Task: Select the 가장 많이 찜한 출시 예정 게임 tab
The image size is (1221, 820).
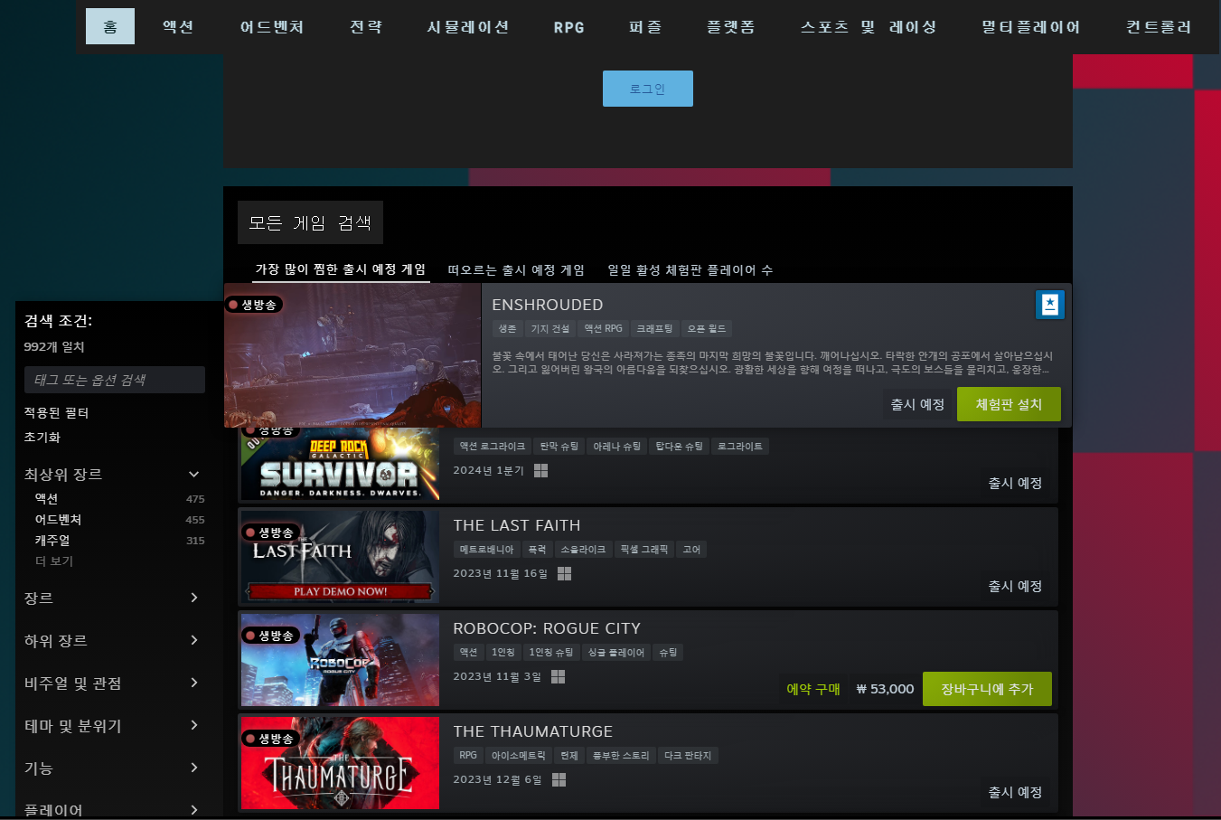Action: (341, 269)
